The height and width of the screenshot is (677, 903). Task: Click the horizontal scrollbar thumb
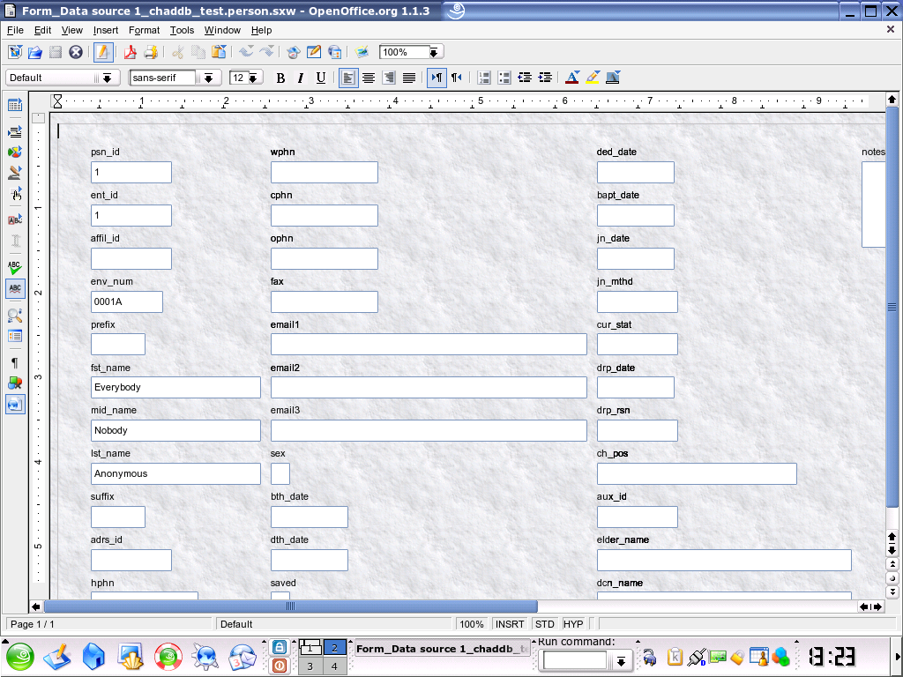point(290,606)
